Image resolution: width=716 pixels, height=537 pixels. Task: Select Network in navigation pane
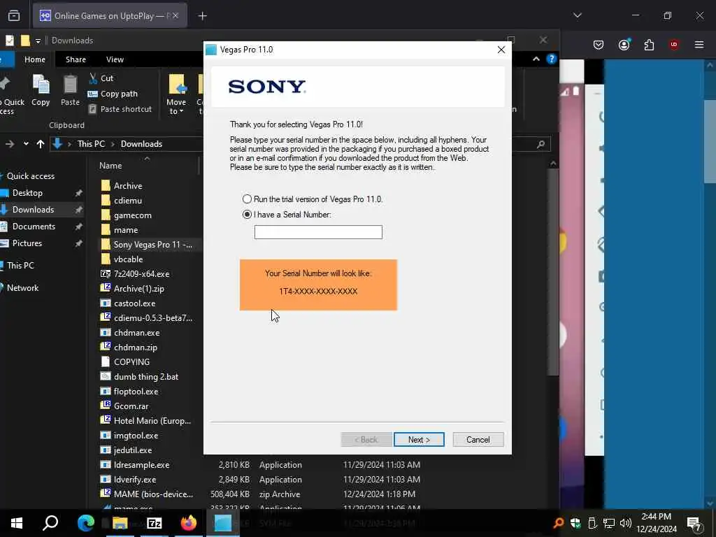click(22, 287)
